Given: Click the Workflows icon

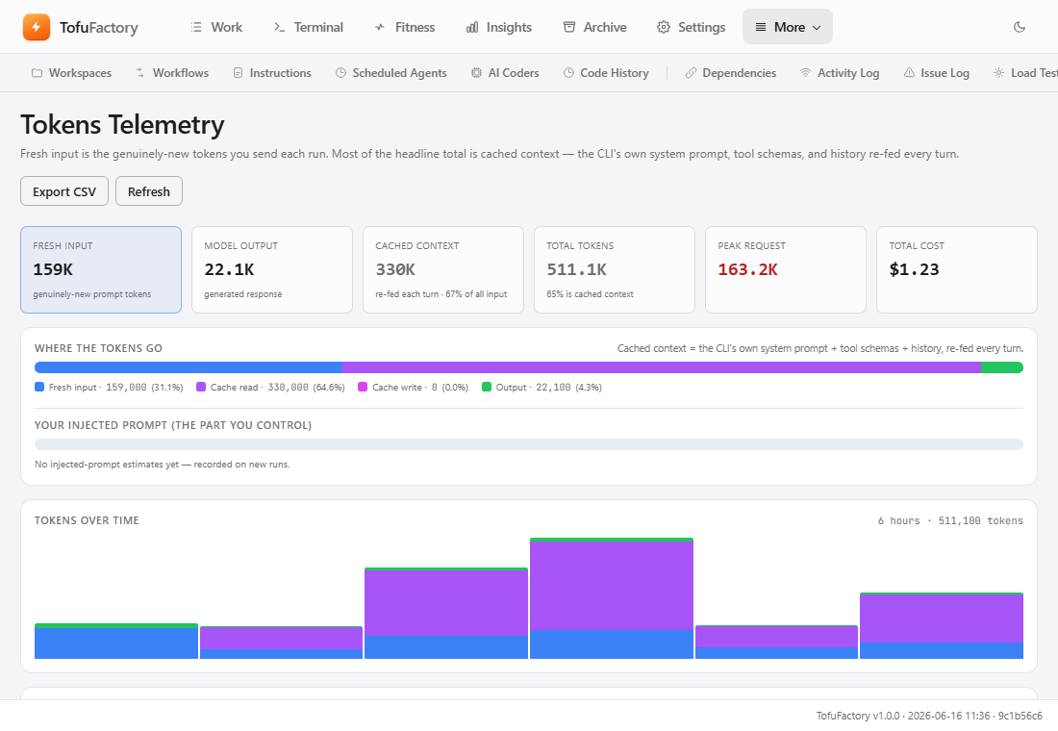Looking at the screenshot, I should [x=139, y=73].
